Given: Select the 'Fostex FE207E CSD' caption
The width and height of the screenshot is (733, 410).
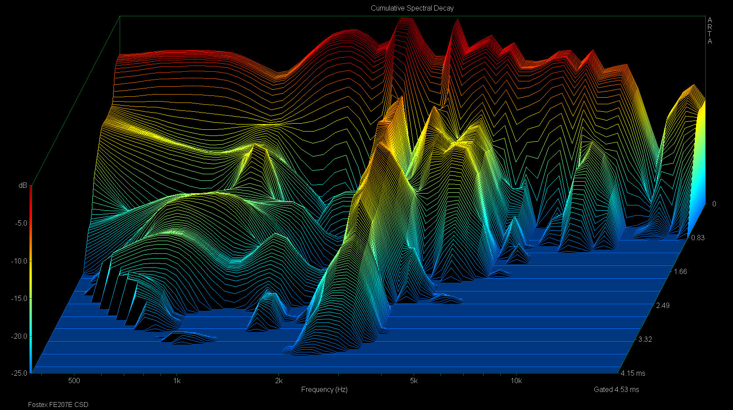Looking at the screenshot, I should pyautogui.click(x=58, y=404).
